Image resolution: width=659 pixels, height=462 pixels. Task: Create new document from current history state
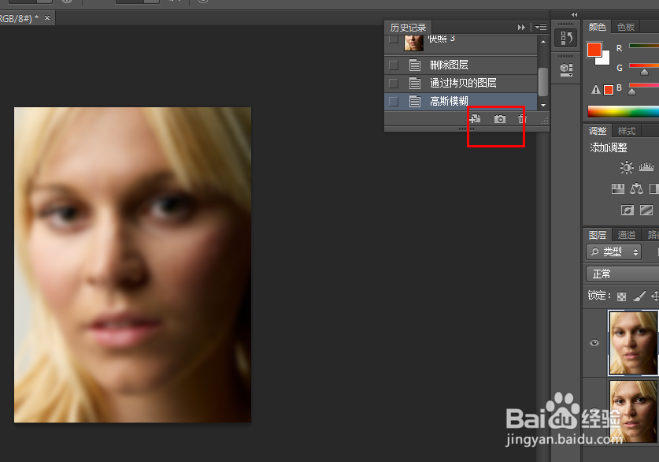(476, 119)
